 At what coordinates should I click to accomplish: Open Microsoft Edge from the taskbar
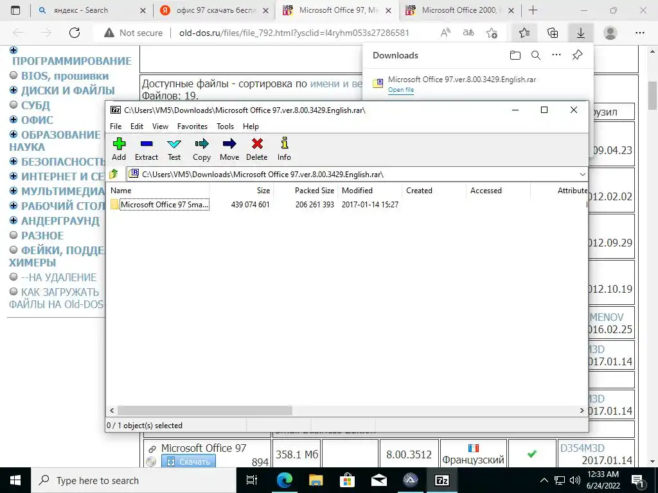click(x=284, y=480)
